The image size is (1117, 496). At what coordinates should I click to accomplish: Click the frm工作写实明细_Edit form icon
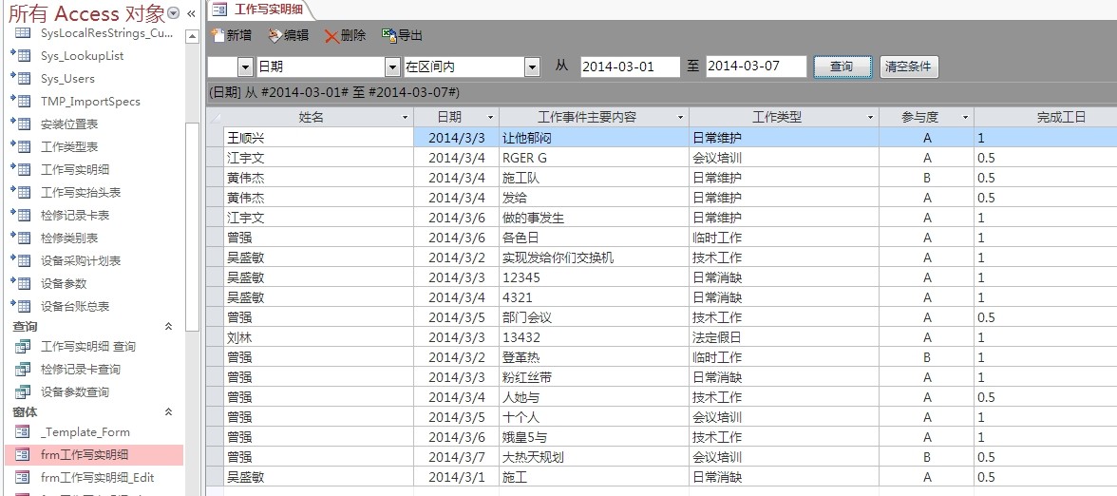tap(23, 477)
